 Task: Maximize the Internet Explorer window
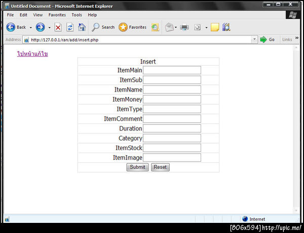point(278,4)
